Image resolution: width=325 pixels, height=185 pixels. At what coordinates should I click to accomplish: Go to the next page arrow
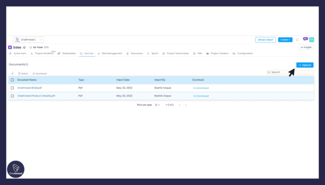coord(185,105)
